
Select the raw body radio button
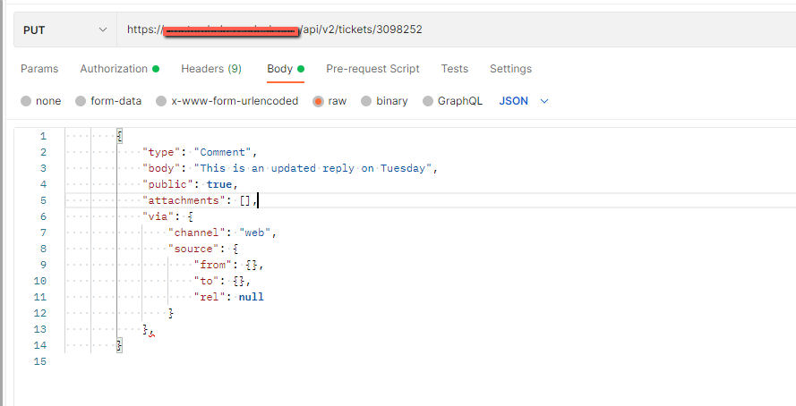pos(319,101)
